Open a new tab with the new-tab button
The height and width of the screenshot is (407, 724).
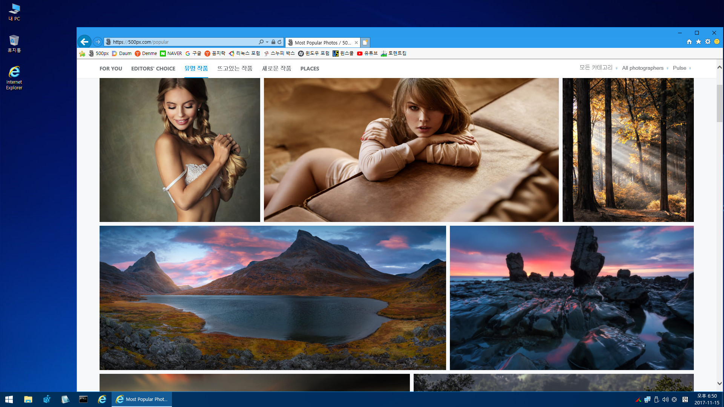[x=365, y=43]
